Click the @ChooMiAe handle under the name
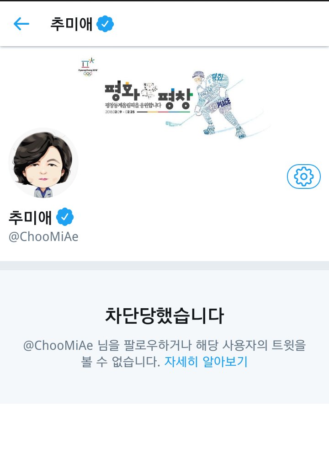329x455 pixels. 43,236
